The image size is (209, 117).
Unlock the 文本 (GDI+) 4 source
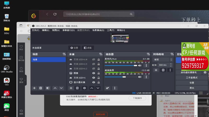(99, 60)
